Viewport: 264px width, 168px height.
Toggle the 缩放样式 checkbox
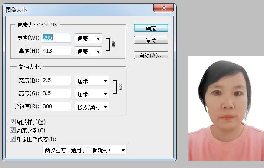[13, 122]
